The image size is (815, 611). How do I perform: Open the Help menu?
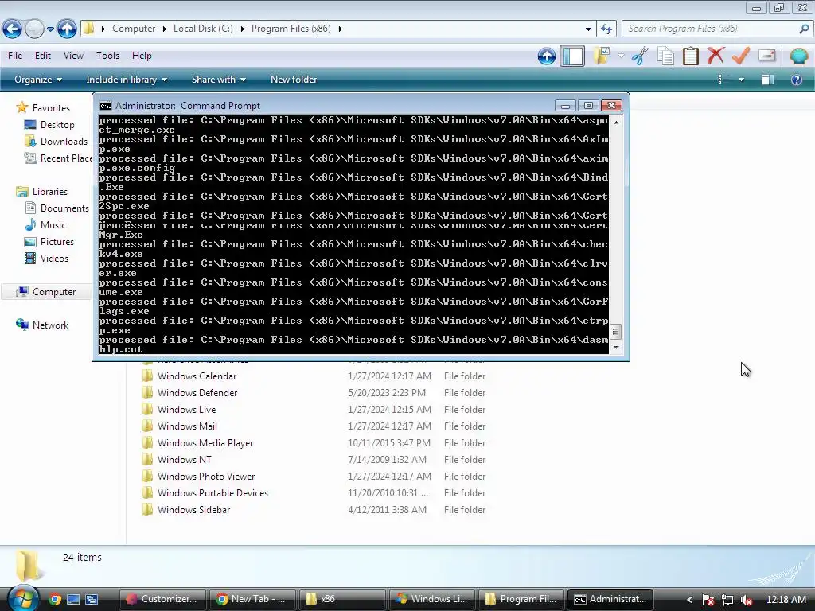pyautogui.click(x=142, y=56)
